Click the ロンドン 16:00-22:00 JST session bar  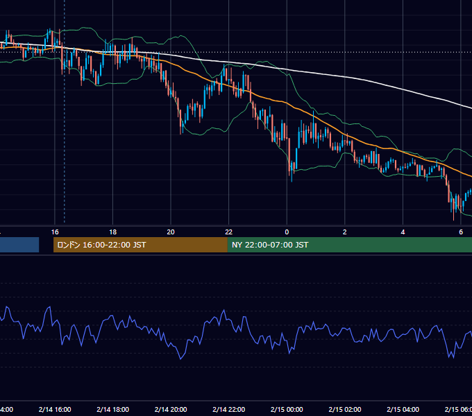click(140, 245)
